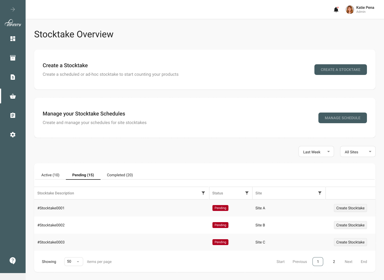Click the Create a Stocktake button
The height and width of the screenshot is (280, 384).
[x=341, y=70]
